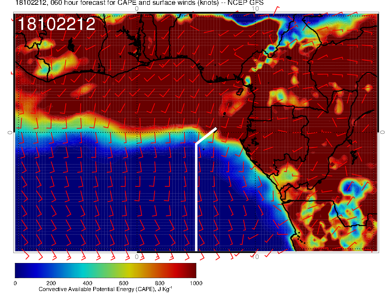389x301 pixels.
Task: Click the 1000 tick label under colorbar
Action: click(x=196, y=283)
